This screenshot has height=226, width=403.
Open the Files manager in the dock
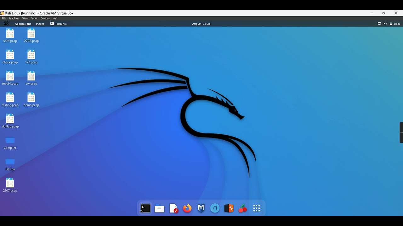[159, 208]
